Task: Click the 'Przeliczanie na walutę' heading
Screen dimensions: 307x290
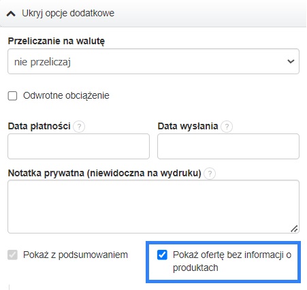Action: click(x=56, y=42)
